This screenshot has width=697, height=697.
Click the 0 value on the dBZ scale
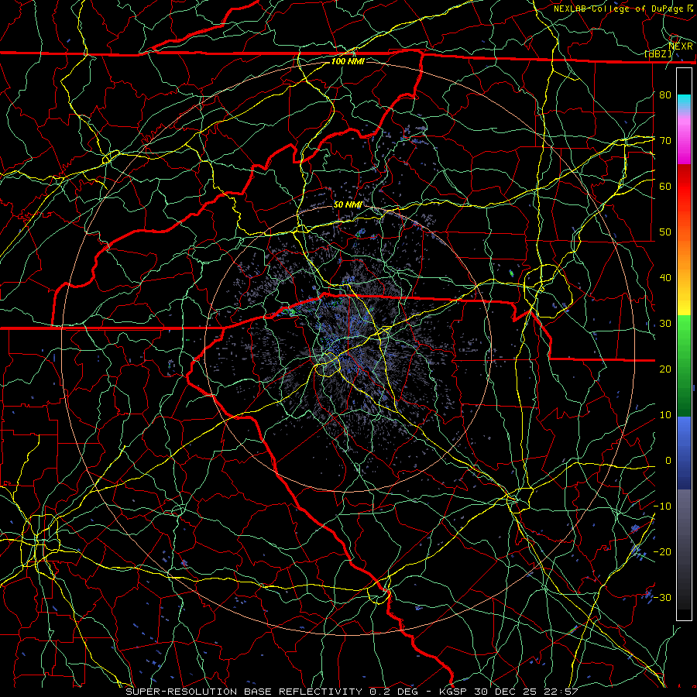(668, 461)
